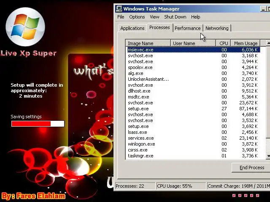Switch to the Applications tab
This screenshot has width=270, height=202.
point(132,28)
